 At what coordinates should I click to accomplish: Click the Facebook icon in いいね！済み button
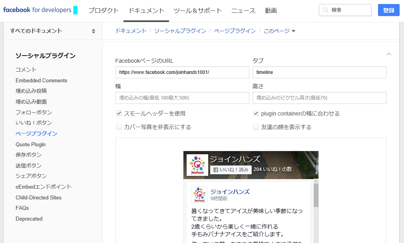point(216,170)
